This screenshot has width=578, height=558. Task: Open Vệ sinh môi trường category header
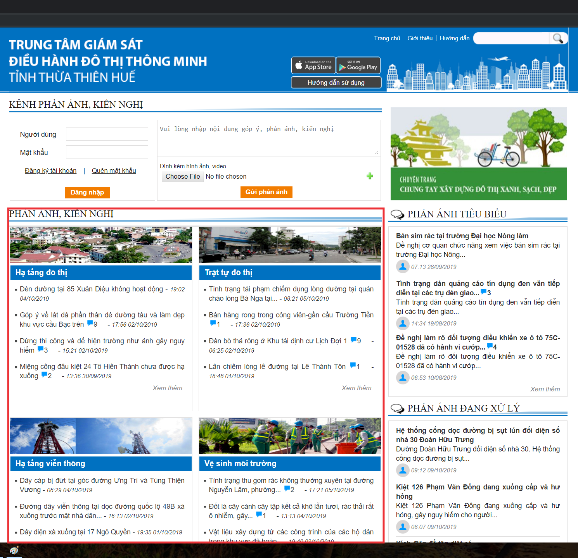pos(290,463)
